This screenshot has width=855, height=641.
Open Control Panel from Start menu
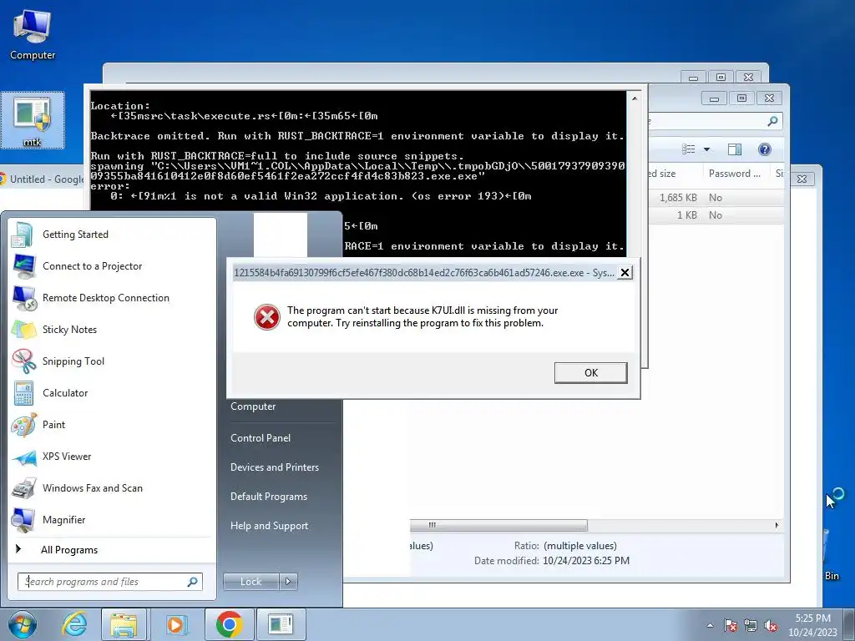tap(261, 437)
